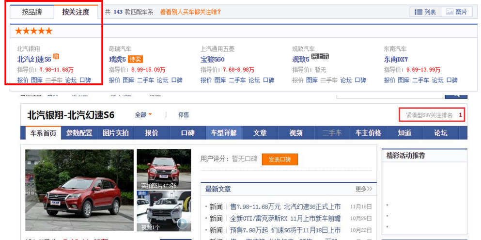Switch to the 按品牌 tab
This screenshot has height=240, width=481.
click(x=32, y=12)
